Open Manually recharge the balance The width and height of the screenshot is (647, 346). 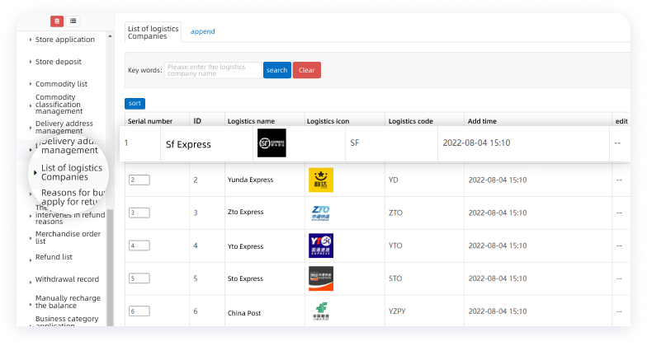click(x=68, y=302)
